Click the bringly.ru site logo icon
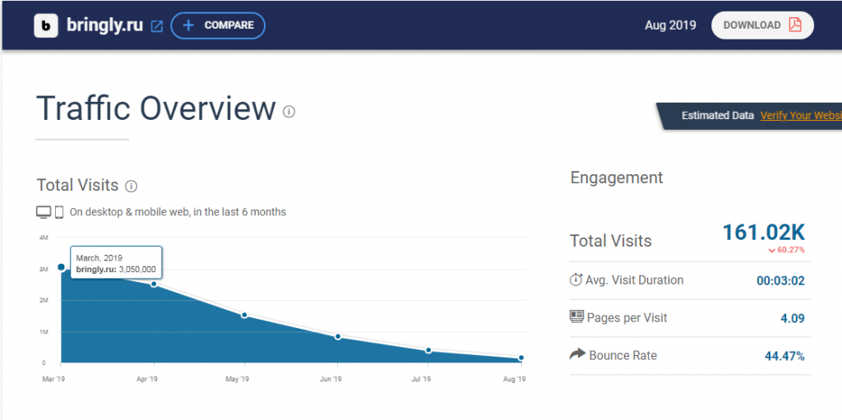The height and width of the screenshot is (420, 842). 46,25
